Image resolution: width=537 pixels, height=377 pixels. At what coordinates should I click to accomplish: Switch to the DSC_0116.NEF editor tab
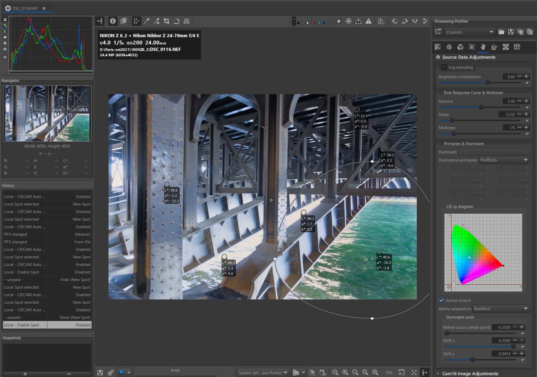click(x=25, y=8)
